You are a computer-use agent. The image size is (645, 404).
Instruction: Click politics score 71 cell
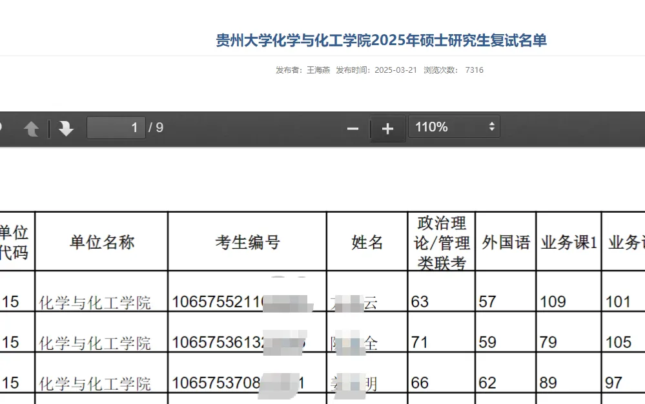coord(442,332)
